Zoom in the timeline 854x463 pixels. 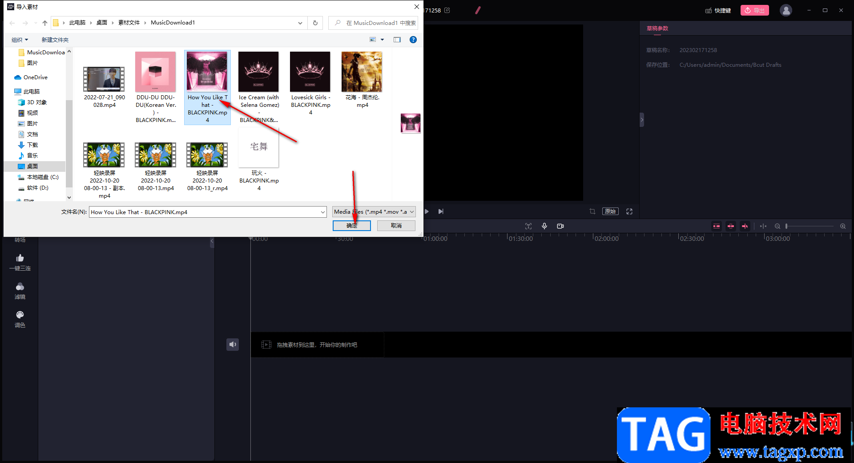[843, 226]
